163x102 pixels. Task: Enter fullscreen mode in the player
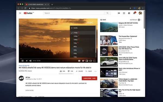[94, 61]
